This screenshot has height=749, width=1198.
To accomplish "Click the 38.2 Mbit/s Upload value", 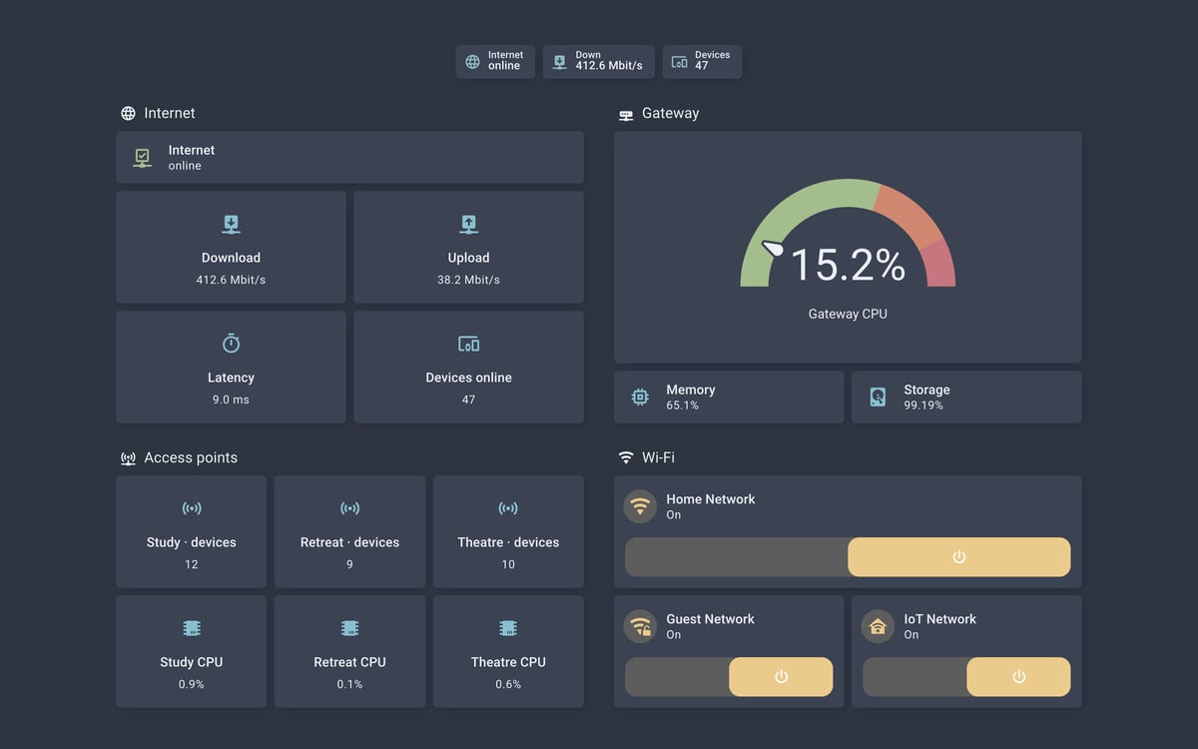I will 468,281.
